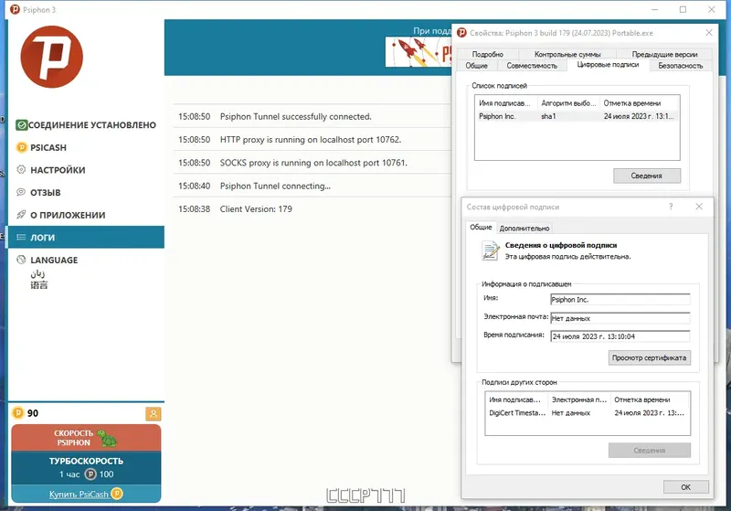Click the globe icon beside LANGUAGE

point(21,260)
